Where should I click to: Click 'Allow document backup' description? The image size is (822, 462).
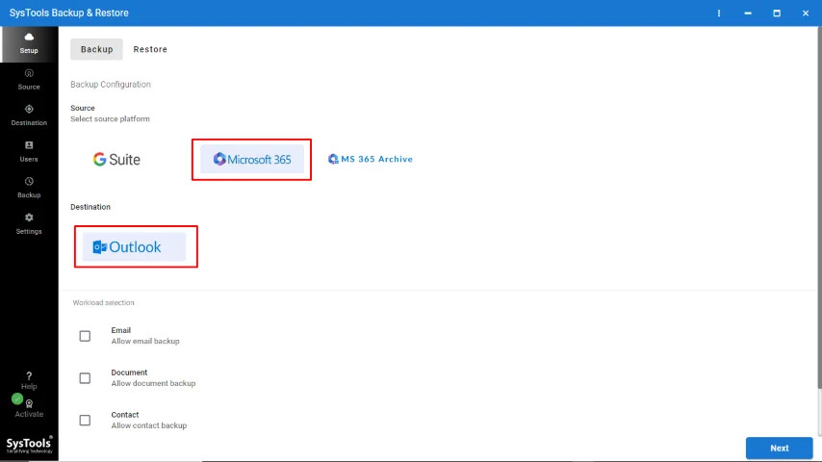[x=153, y=383]
